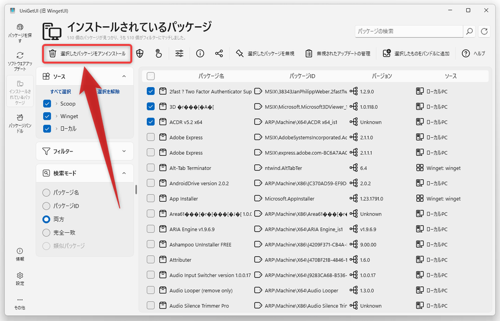Click 選択したものをバンドルに追加 button
500x321 pixels.
point(416,53)
